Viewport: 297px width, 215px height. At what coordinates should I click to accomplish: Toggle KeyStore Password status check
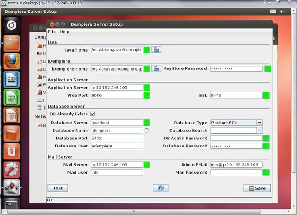(268, 69)
